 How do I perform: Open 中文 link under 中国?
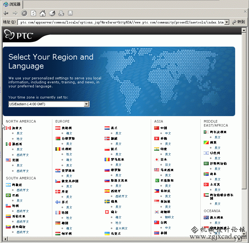click(168, 133)
